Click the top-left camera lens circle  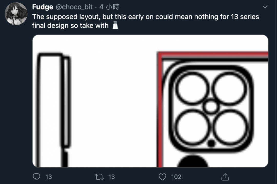click(x=192, y=88)
